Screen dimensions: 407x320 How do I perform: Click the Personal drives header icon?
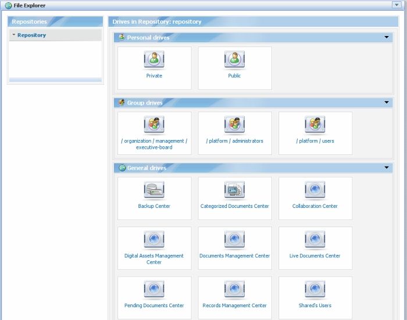coord(122,37)
